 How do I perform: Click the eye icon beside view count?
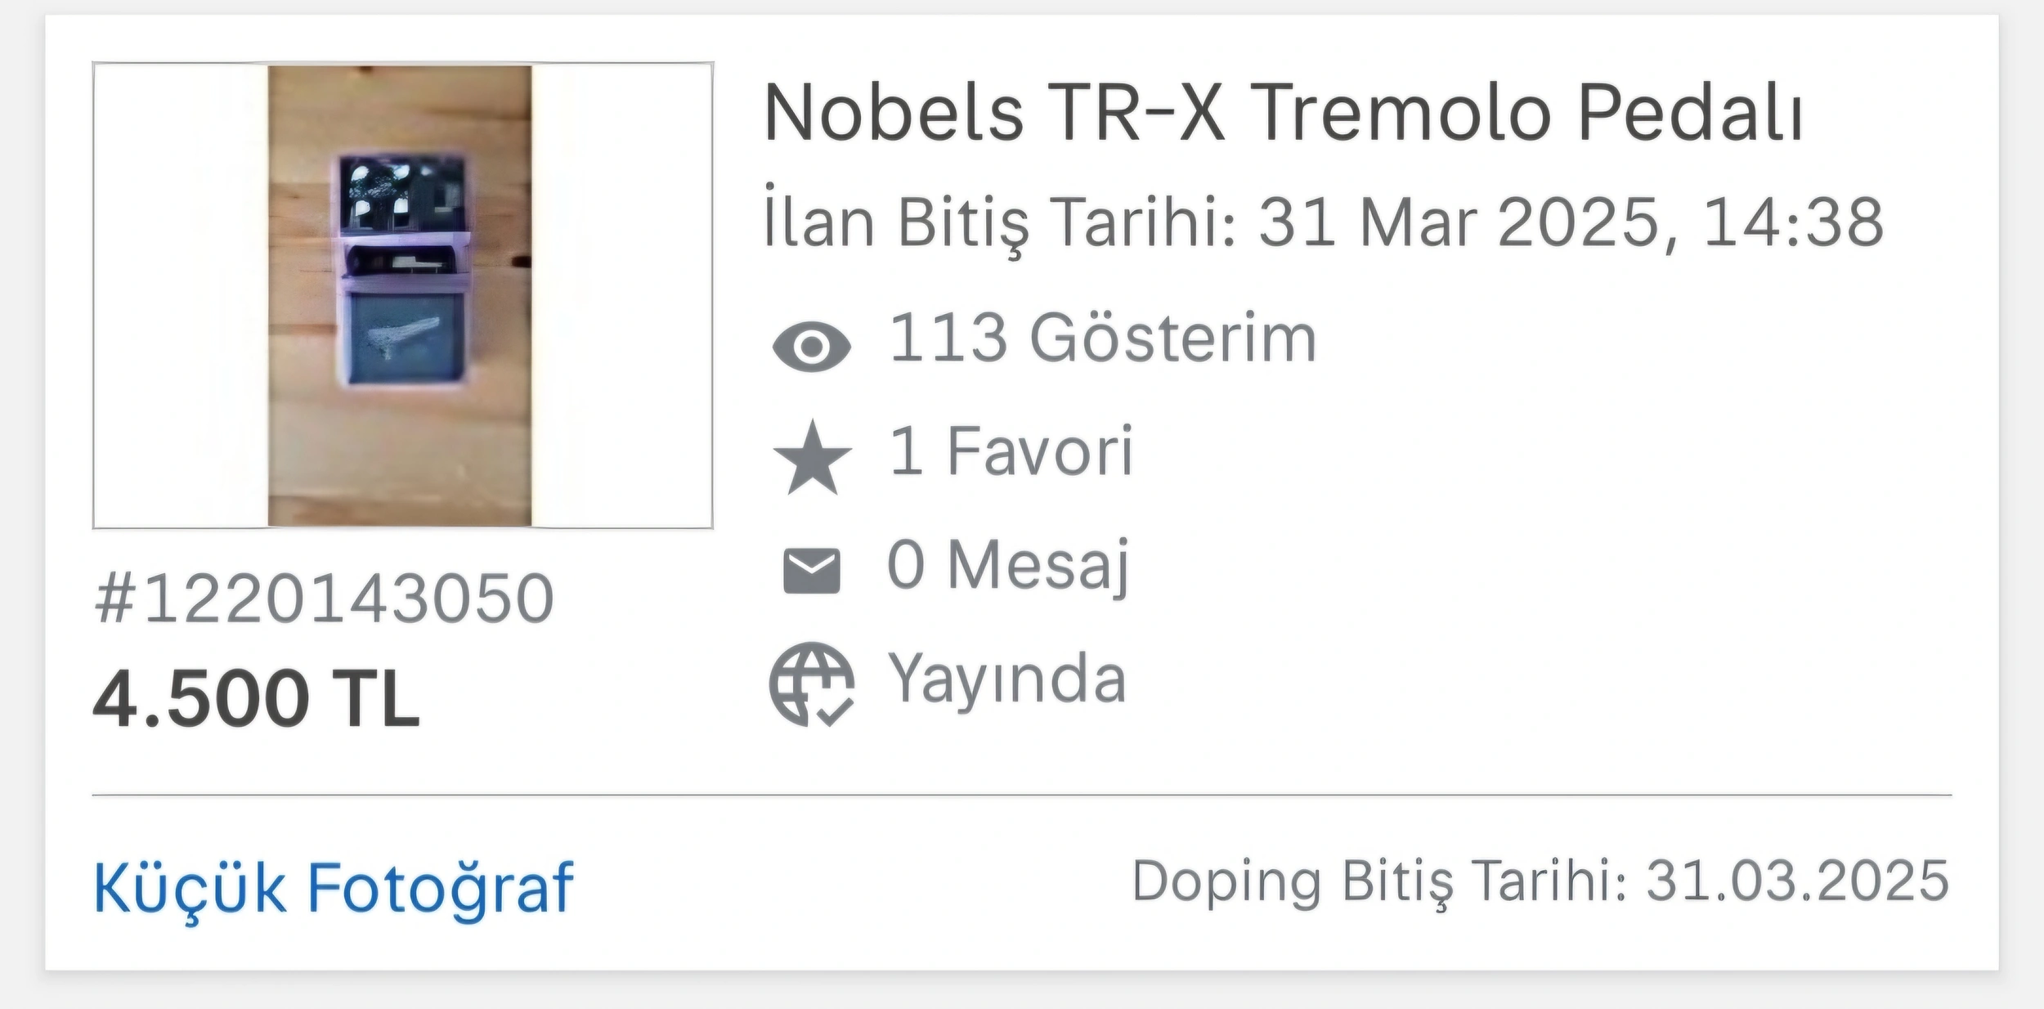[811, 347]
